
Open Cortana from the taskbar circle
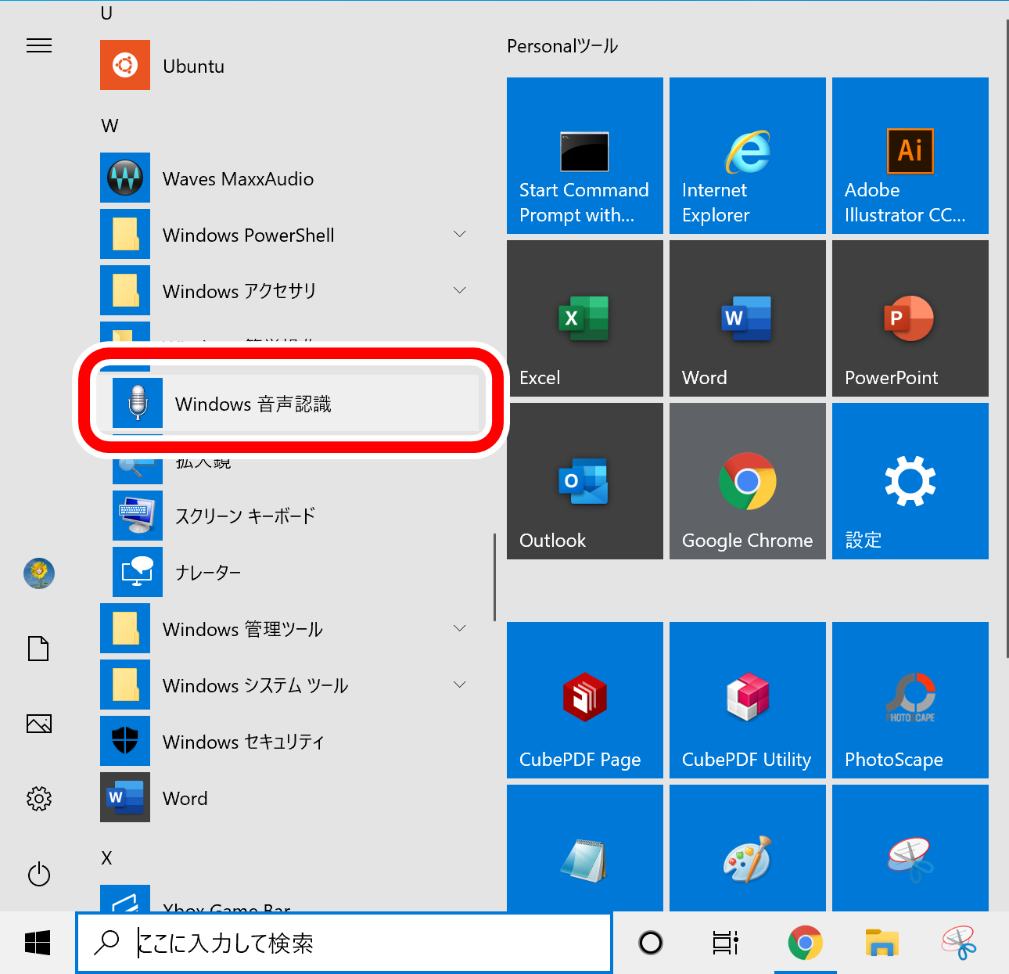point(651,943)
